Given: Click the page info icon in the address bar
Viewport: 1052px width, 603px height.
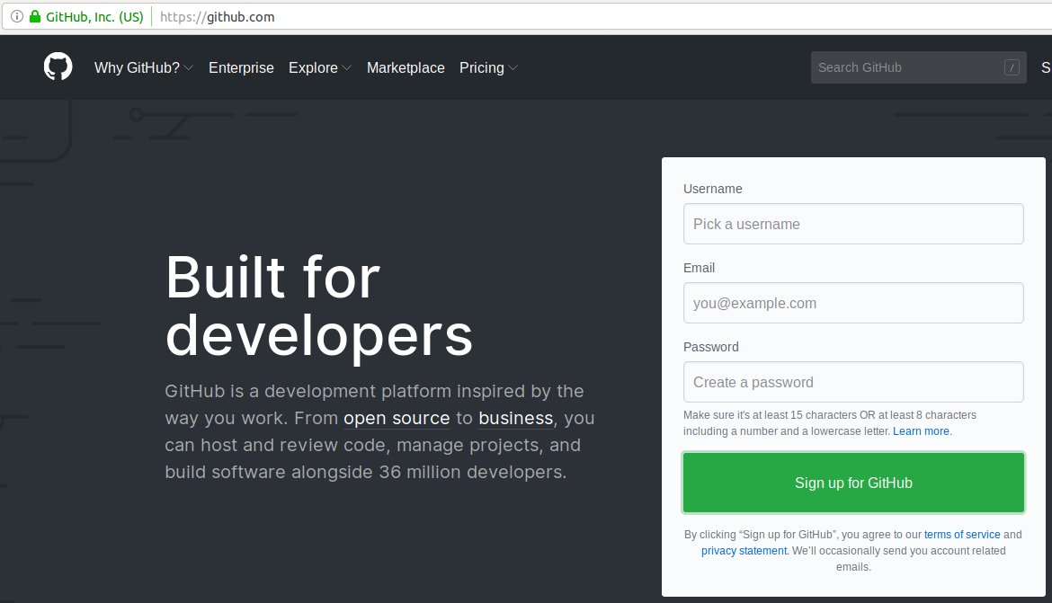Looking at the screenshot, I should [16, 16].
